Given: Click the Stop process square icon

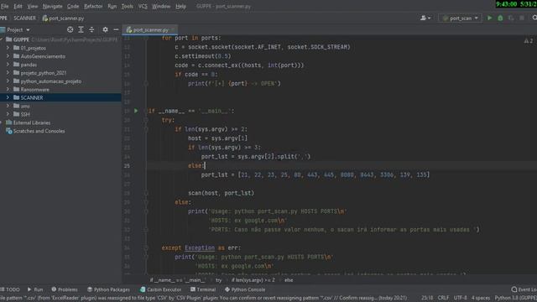Looking at the screenshot, I should click(522, 18).
